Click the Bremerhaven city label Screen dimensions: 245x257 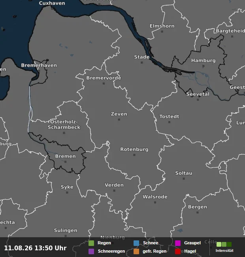(x=39, y=65)
